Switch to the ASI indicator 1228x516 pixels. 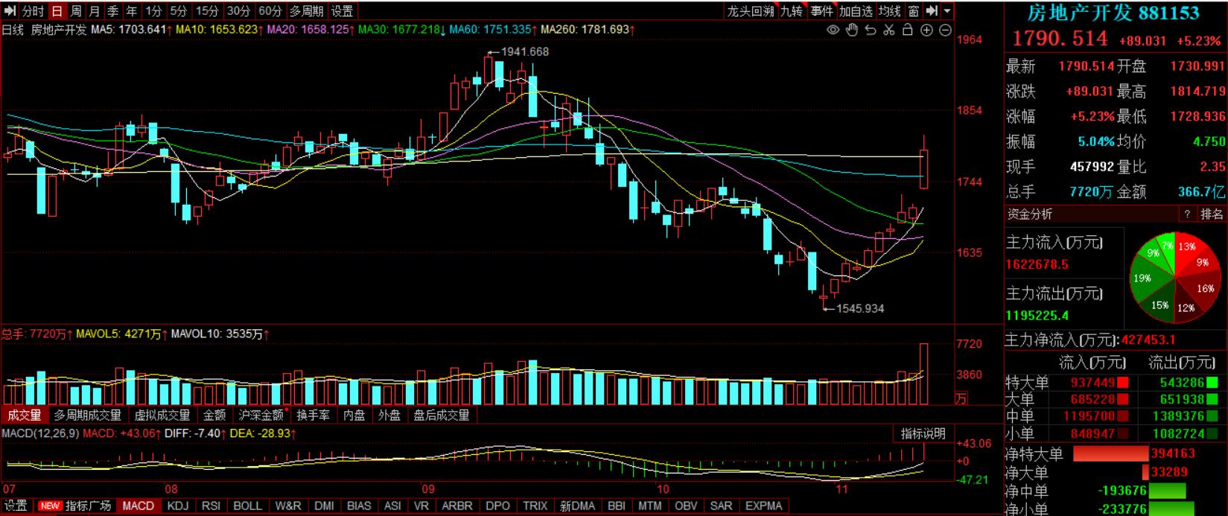coord(392,506)
